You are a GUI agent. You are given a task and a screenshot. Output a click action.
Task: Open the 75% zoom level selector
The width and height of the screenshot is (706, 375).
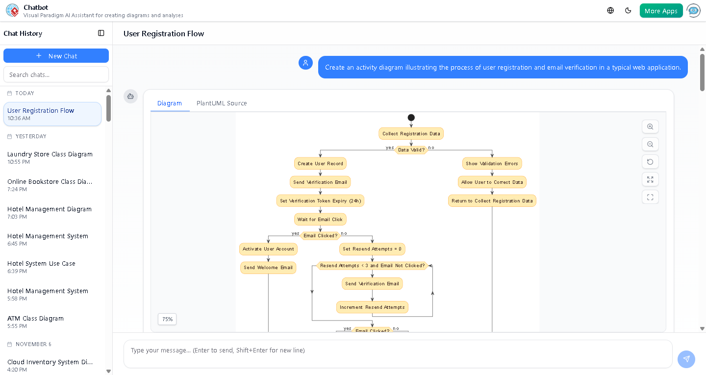pos(167,319)
